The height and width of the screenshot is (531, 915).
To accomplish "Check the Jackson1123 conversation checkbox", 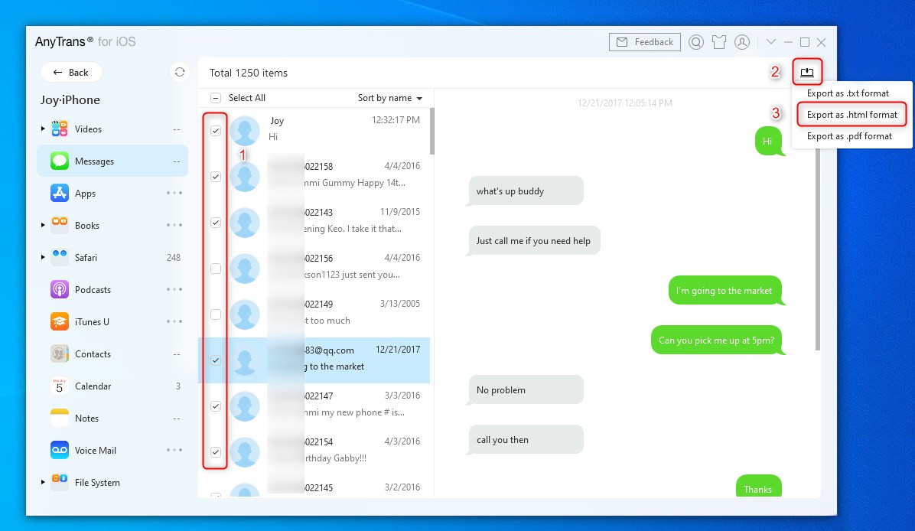I will [216, 268].
